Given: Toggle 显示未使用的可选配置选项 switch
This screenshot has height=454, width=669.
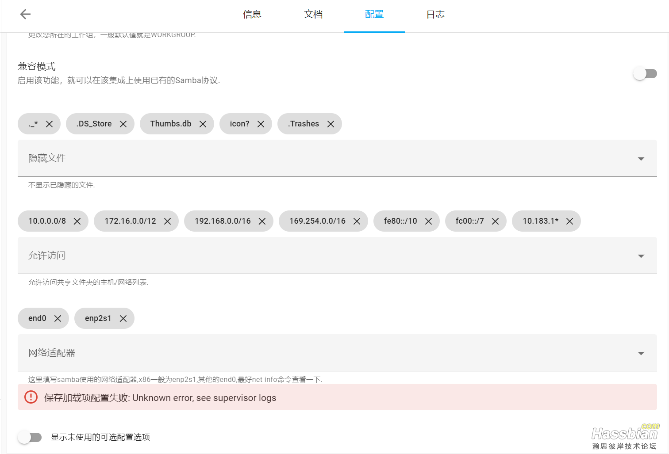Looking at the screenshot, I should pos(30,437).
